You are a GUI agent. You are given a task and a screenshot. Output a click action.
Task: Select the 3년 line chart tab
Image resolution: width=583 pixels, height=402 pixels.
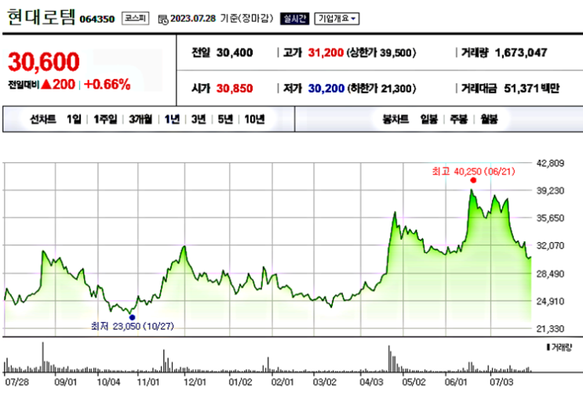(199, 119)
